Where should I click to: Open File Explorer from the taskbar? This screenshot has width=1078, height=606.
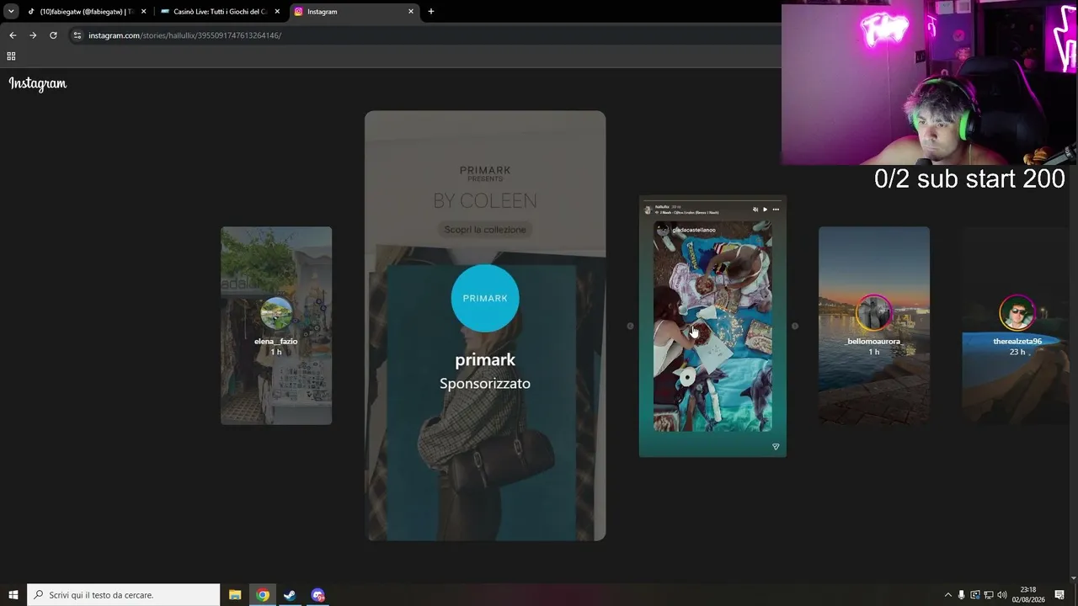[x=235, y=595]
